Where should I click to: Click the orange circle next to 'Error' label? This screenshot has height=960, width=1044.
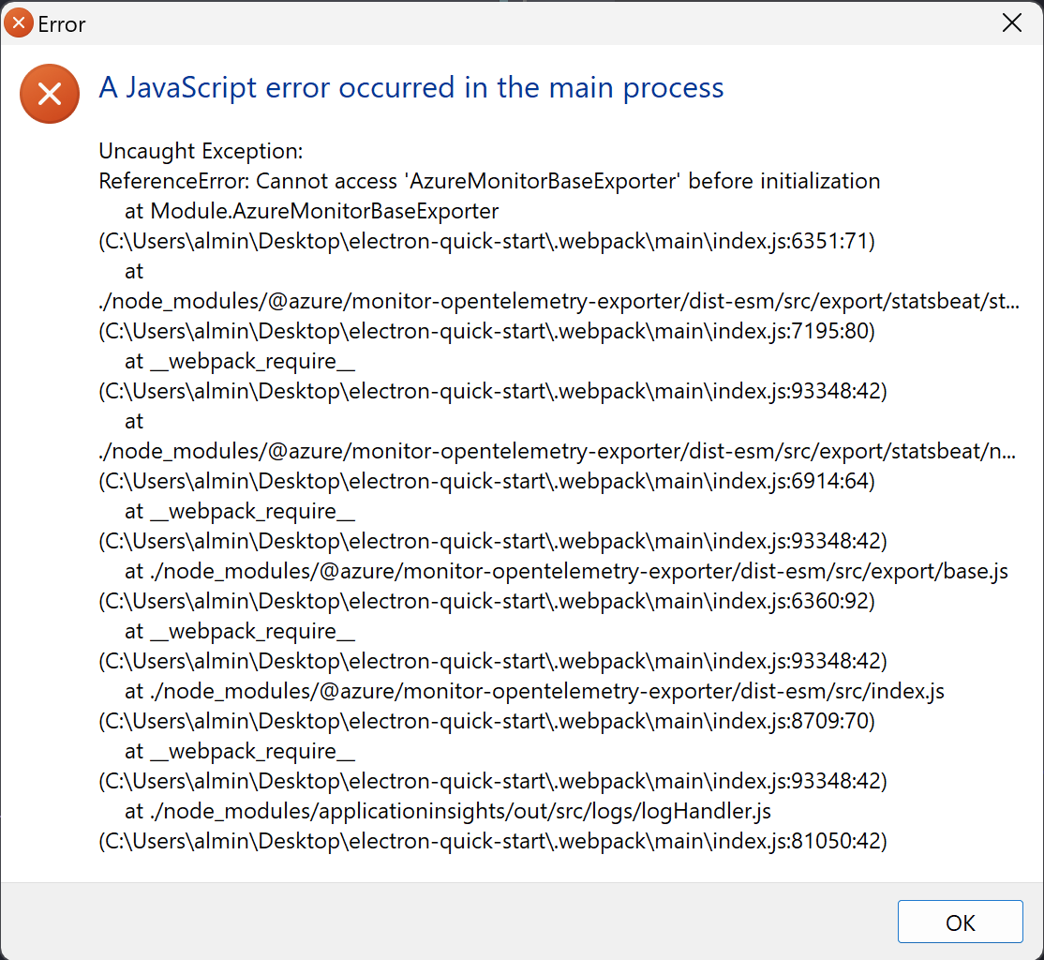point(17,22)
